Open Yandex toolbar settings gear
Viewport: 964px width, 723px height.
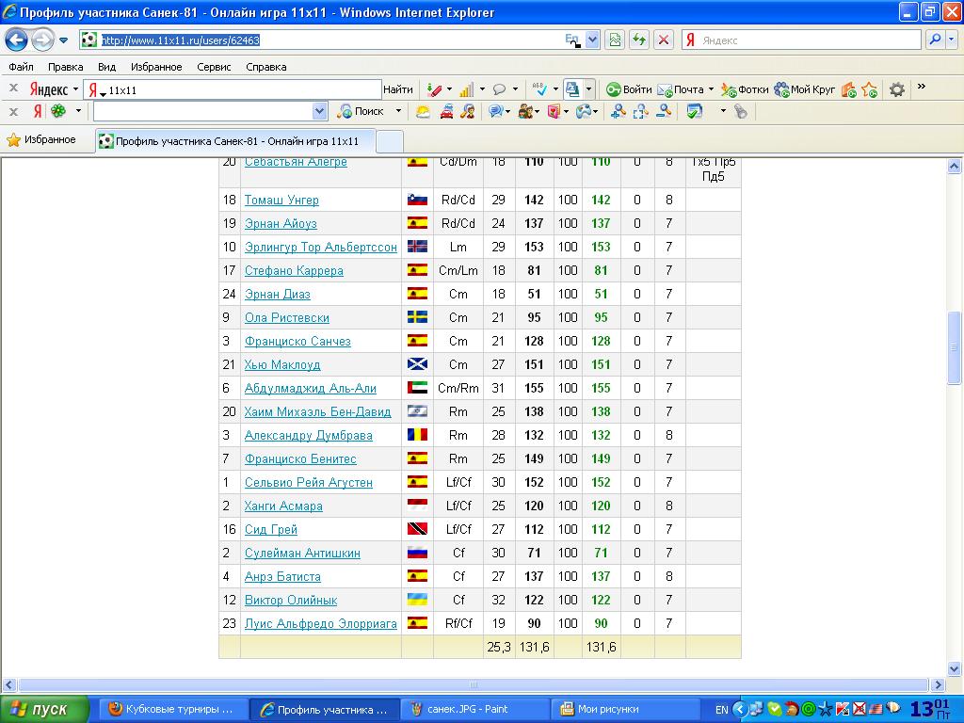[897, 89]
